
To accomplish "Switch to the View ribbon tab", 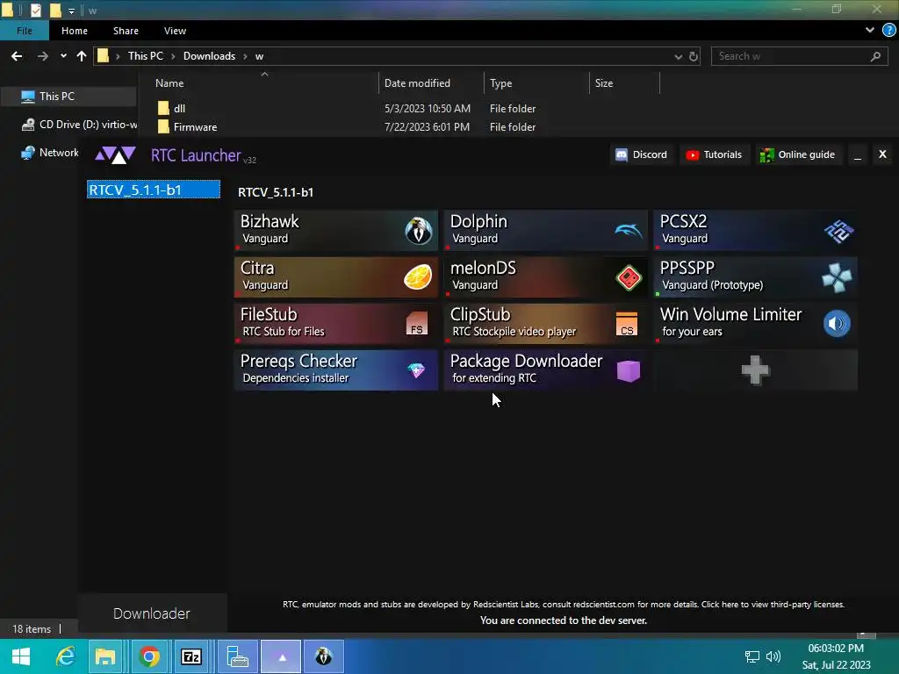I will click(x=175, y=31).
